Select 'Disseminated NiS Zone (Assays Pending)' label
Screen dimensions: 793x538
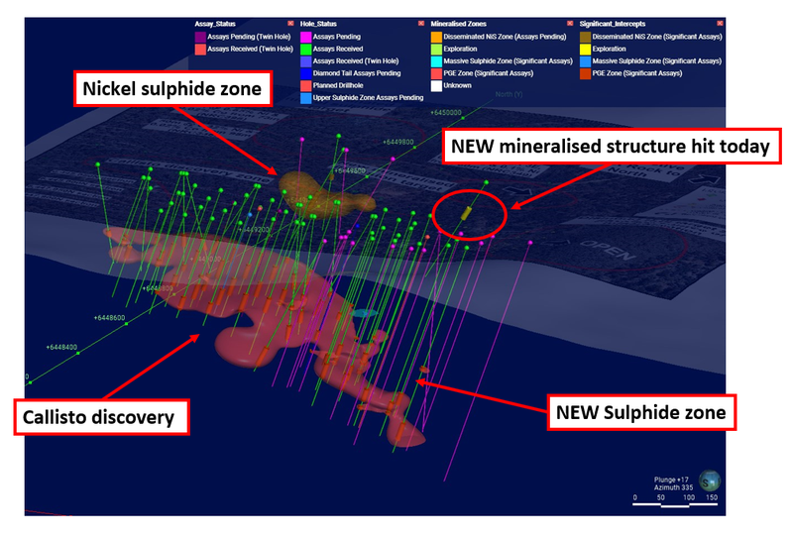[505, 37]
